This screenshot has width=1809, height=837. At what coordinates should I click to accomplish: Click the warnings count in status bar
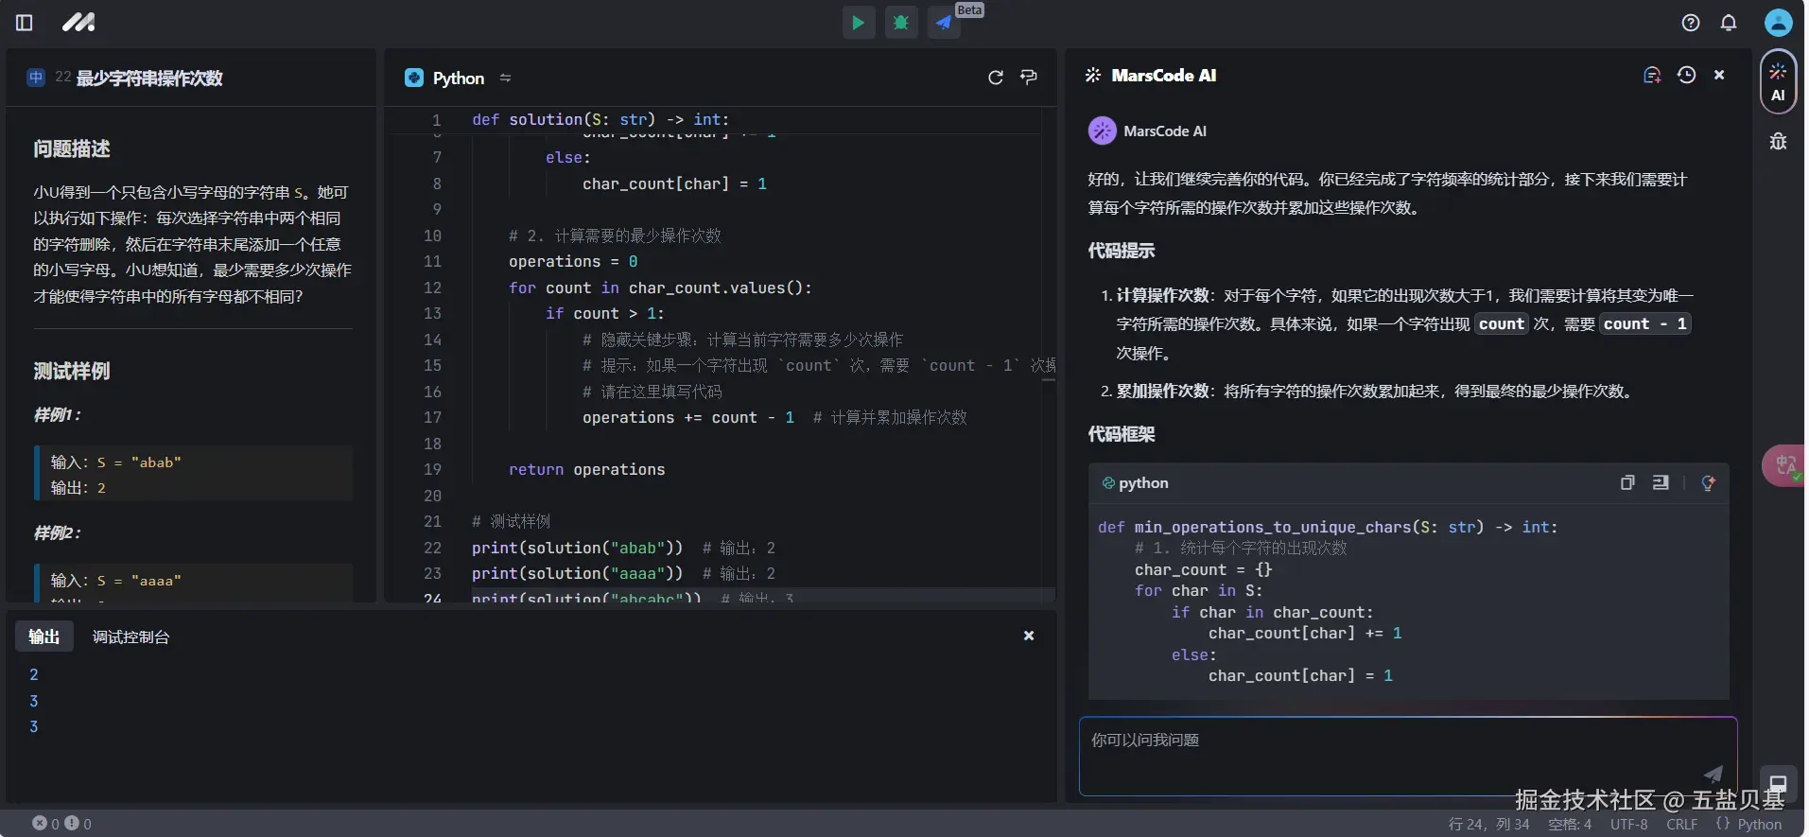click(x=78, y=824)
